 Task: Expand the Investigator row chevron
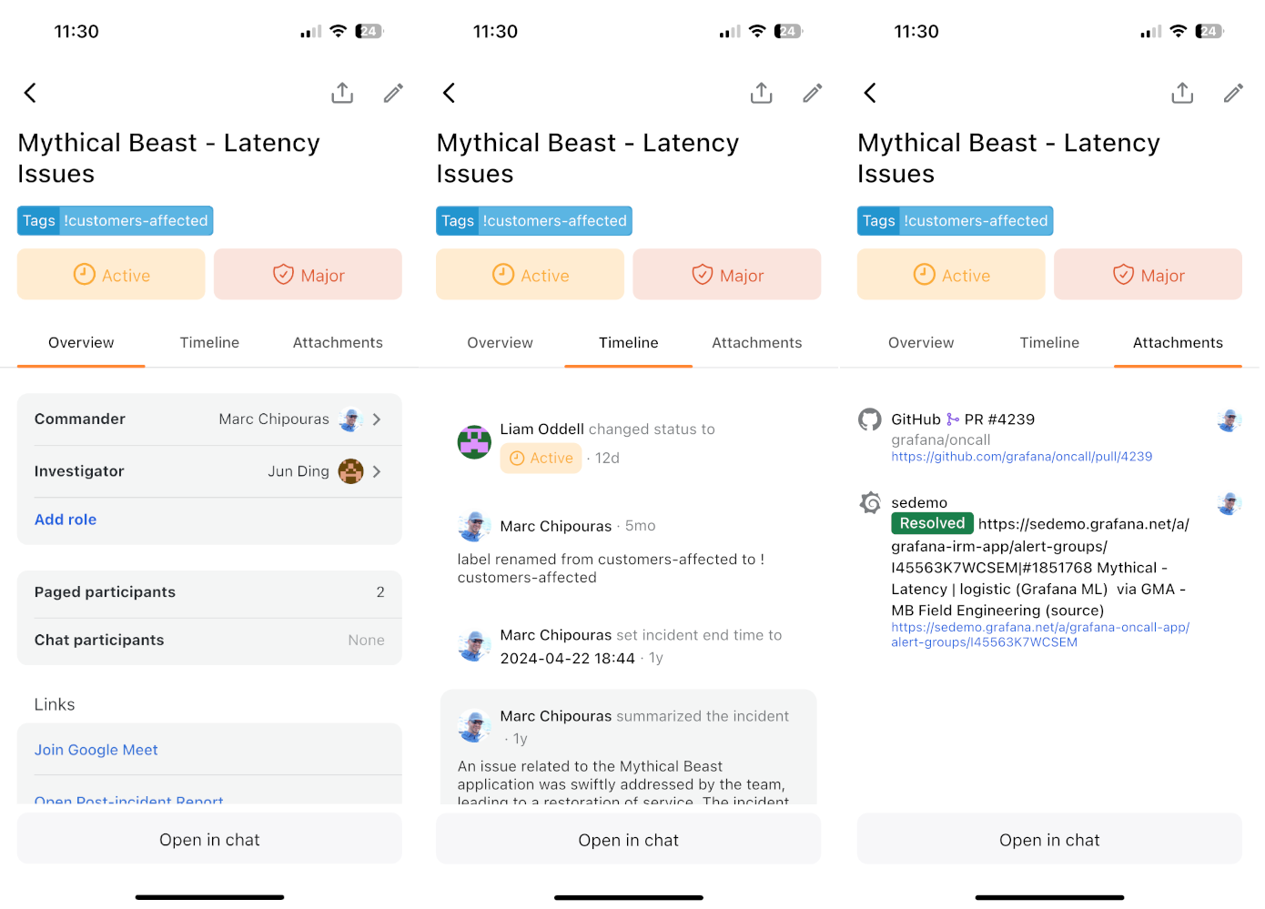[x=377, y=471]
